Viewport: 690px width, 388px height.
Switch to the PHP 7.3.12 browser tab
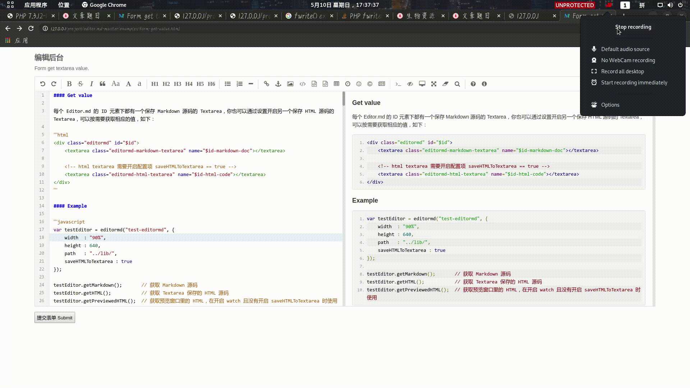click(31, 16)
